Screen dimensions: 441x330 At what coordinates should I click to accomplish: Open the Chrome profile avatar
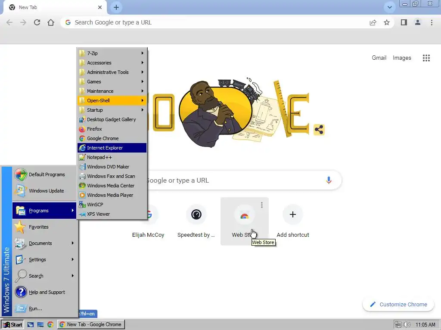[x=418, y=22]
